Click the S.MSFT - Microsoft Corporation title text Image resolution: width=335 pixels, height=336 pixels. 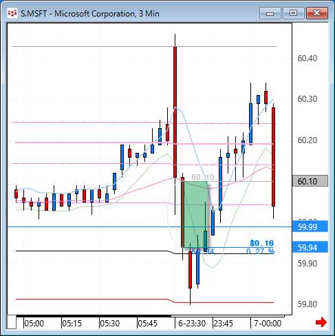(x=90, y=14)
